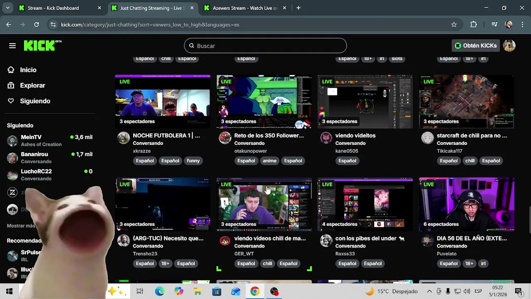
Task: Open Windows Start menu
Action: click(x=9, y=292)
